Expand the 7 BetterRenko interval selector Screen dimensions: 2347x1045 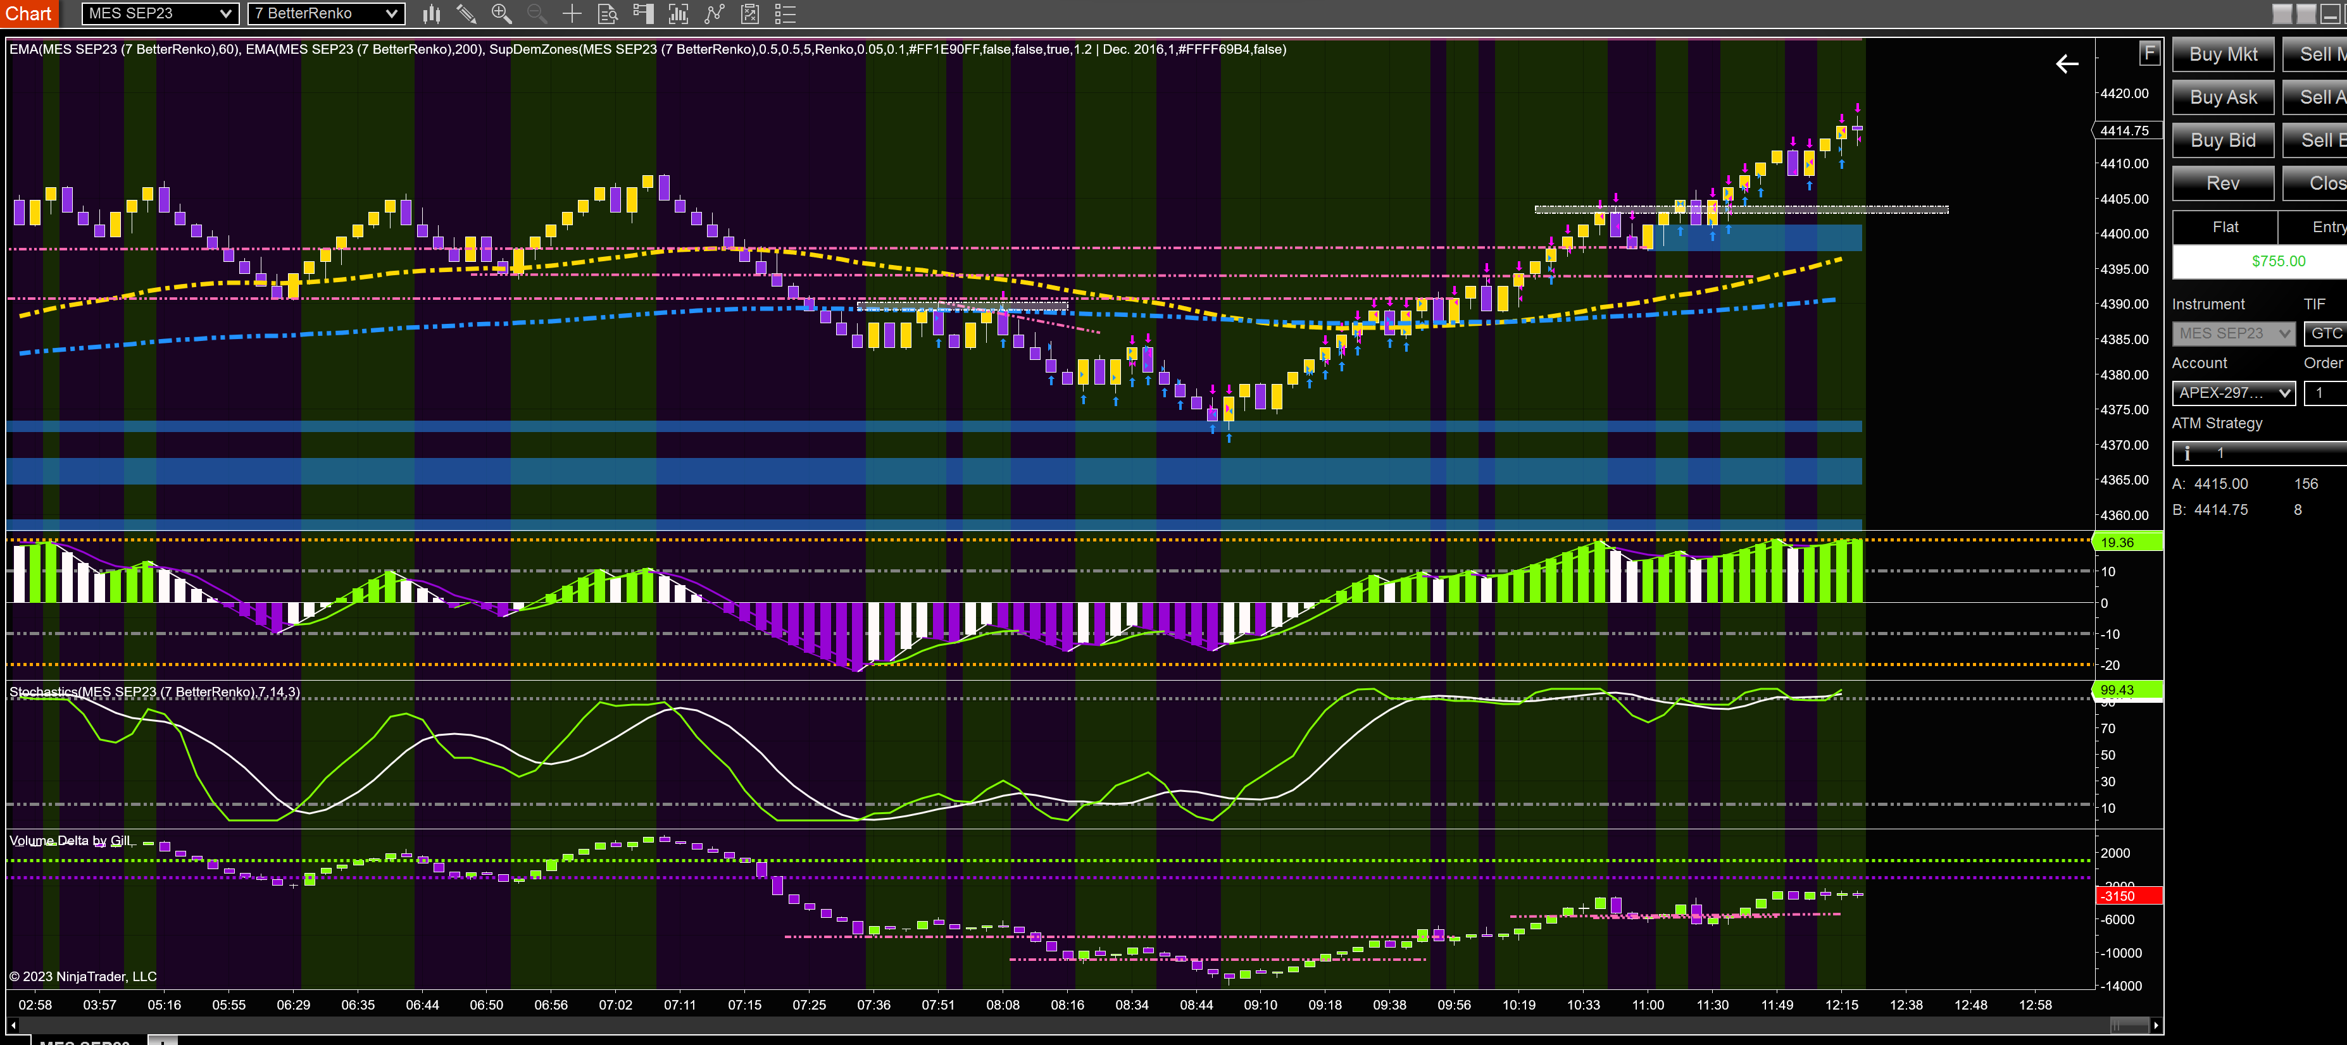[x=326, y=14]
